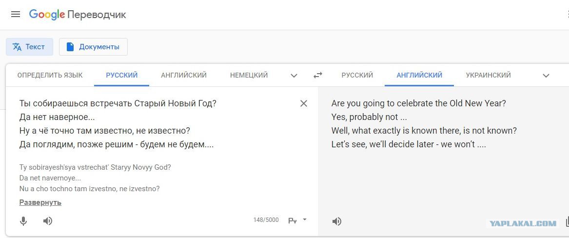Copy translation using the copy icon
Viewport: 569px width, 238px height.
point(567,221)
